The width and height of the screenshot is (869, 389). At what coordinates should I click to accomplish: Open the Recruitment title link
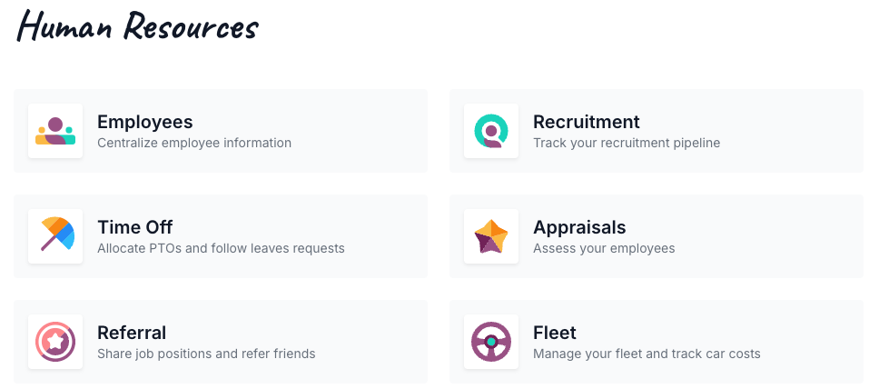pos(587,122)
